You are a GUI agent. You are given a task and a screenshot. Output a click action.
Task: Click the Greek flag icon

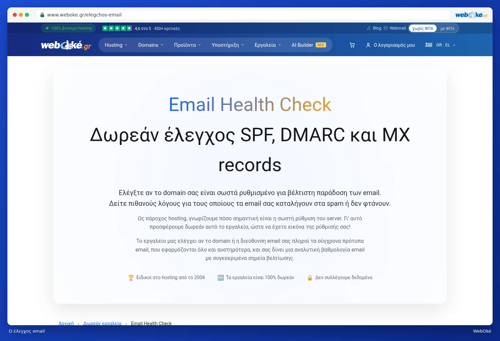coord(429,45)
